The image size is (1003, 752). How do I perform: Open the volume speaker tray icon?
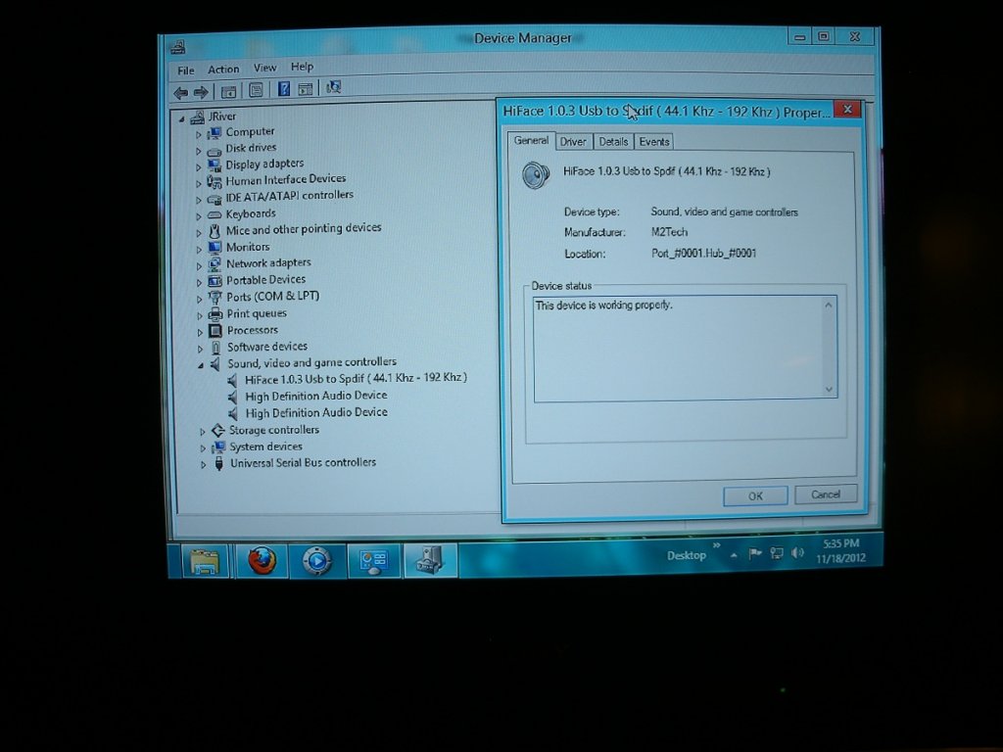click(797, 552)
